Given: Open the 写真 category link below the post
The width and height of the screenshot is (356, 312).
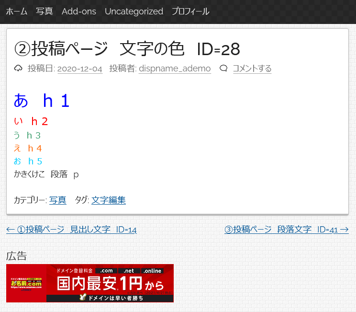Looking at the screenshot, I should tap(58, 200).
